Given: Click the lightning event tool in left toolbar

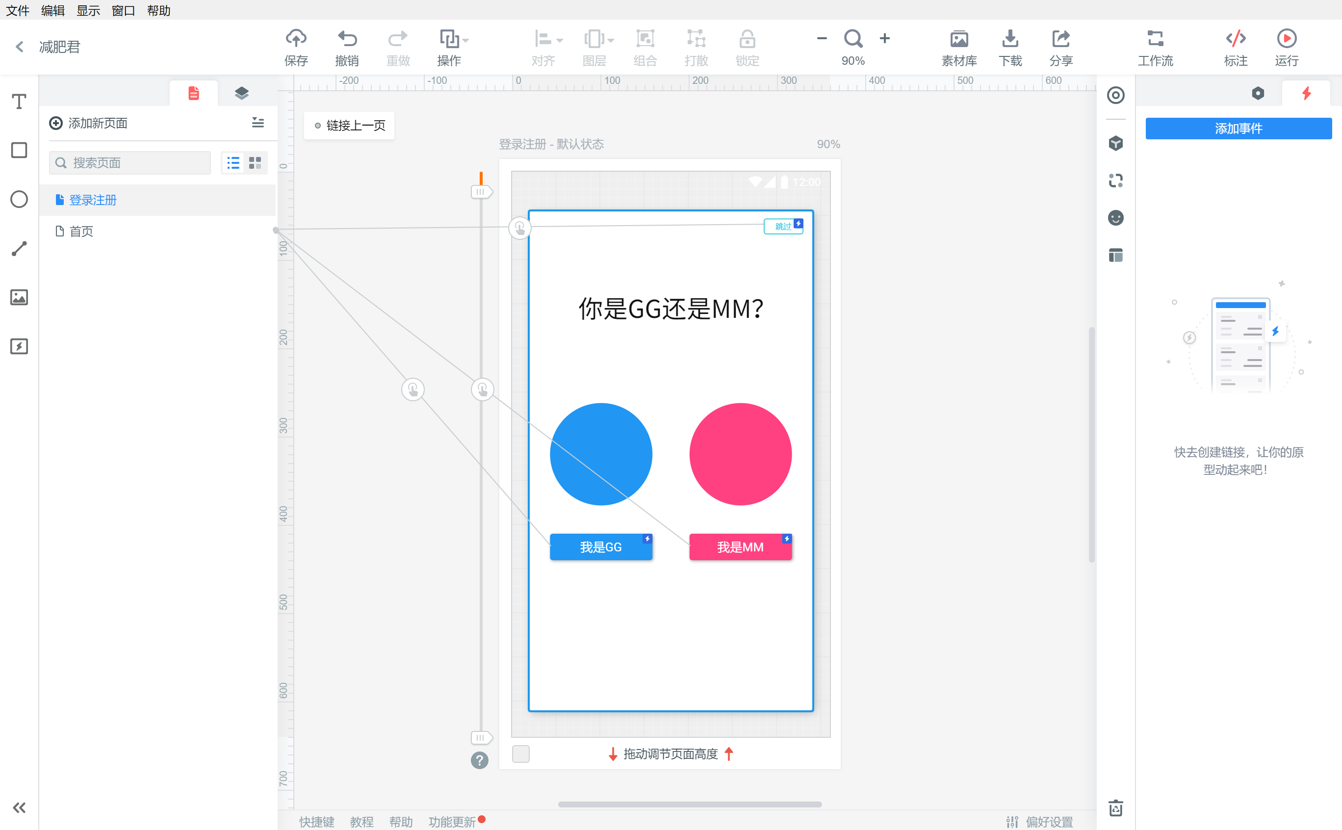Looking at the screenshot, I should (19, 346).
